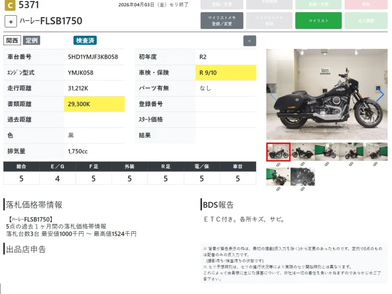Click the BDS報告 section heading

[x=218, y=205]
